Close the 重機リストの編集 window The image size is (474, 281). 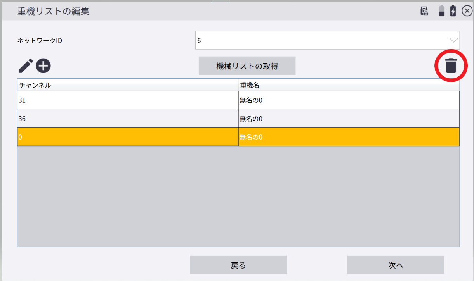467,11
